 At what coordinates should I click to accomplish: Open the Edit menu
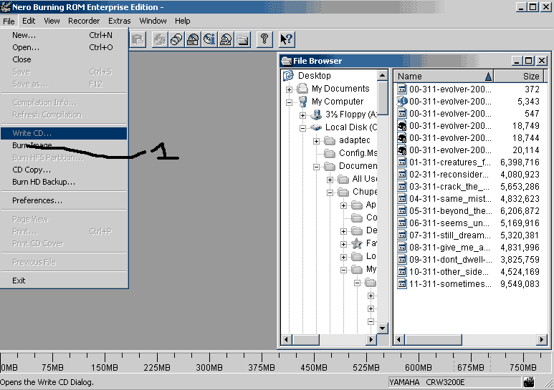pos(29,21)
